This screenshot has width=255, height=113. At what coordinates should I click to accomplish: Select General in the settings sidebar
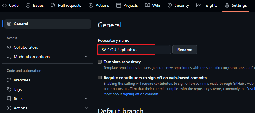tap(48, 24)
